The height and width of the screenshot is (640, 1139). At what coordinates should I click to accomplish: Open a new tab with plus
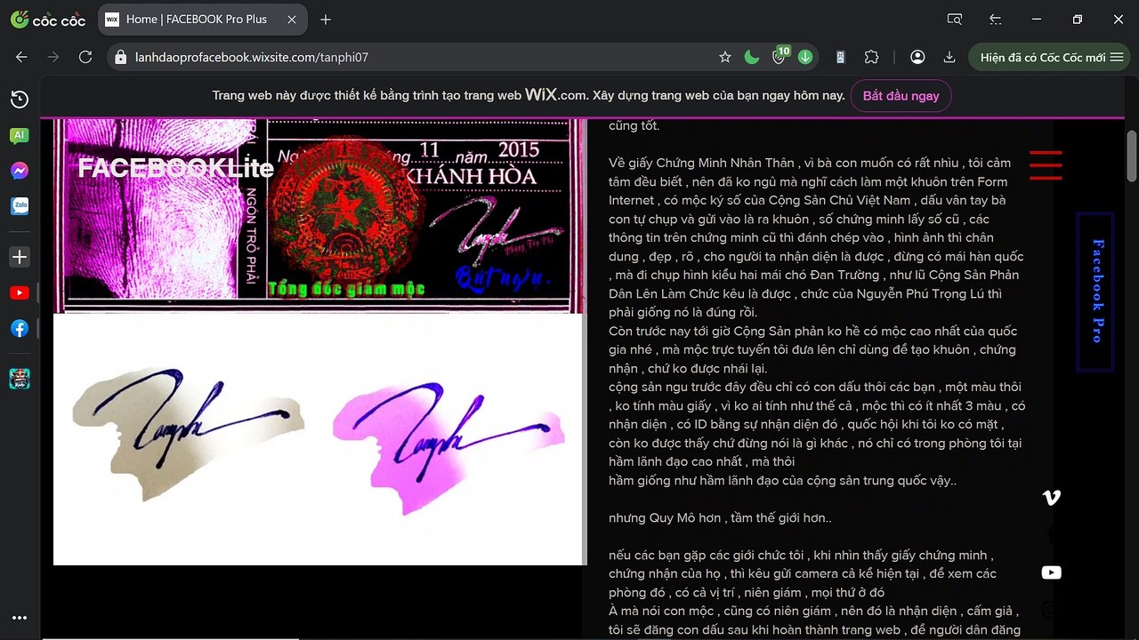point(326,20)
